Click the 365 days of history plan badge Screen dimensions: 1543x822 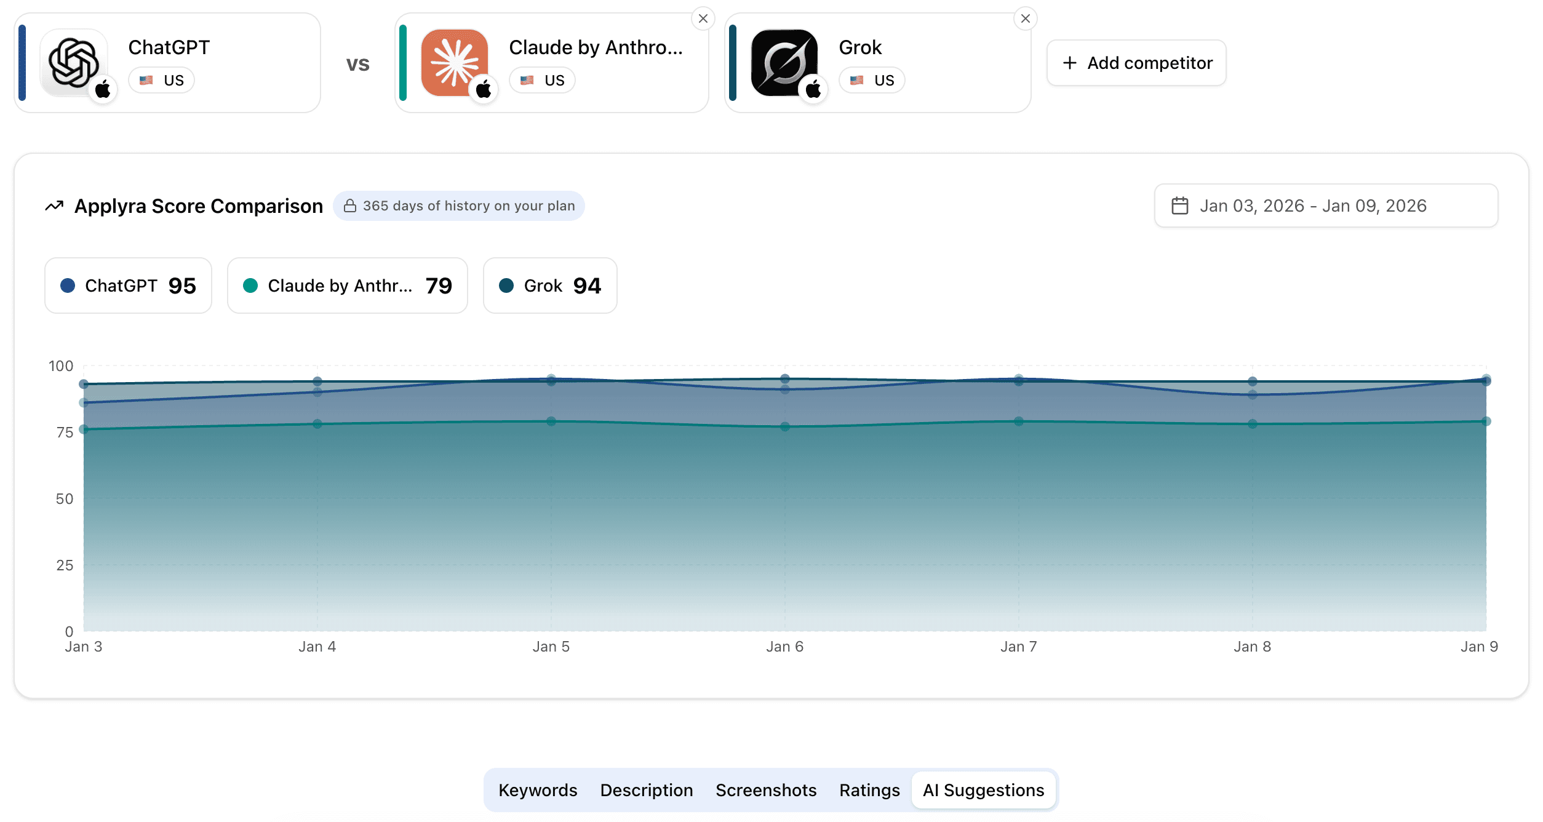point(459,205)
